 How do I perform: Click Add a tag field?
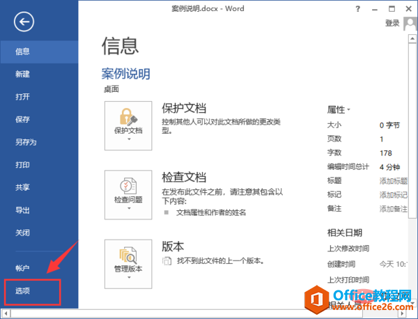tap(394, 195)
